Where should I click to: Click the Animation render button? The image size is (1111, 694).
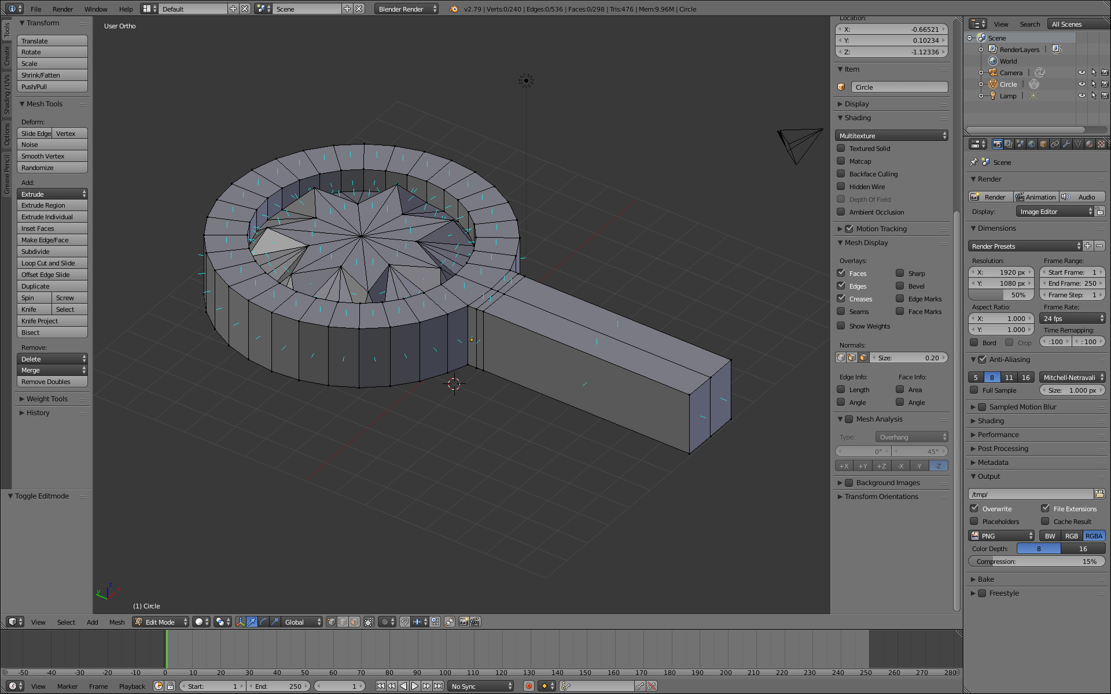[x=1036, y=197]
